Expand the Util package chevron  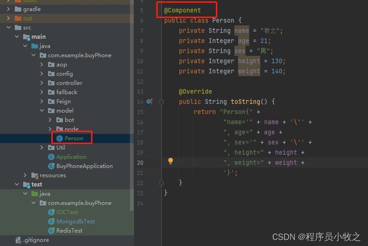(42, 147)
